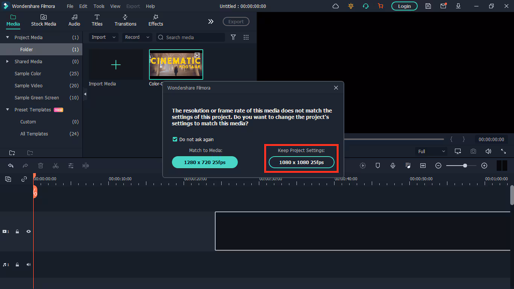Viewport: 514px width, 289px height.
Task: Click the timeline zoom slider handle
Action: point(465,166)
